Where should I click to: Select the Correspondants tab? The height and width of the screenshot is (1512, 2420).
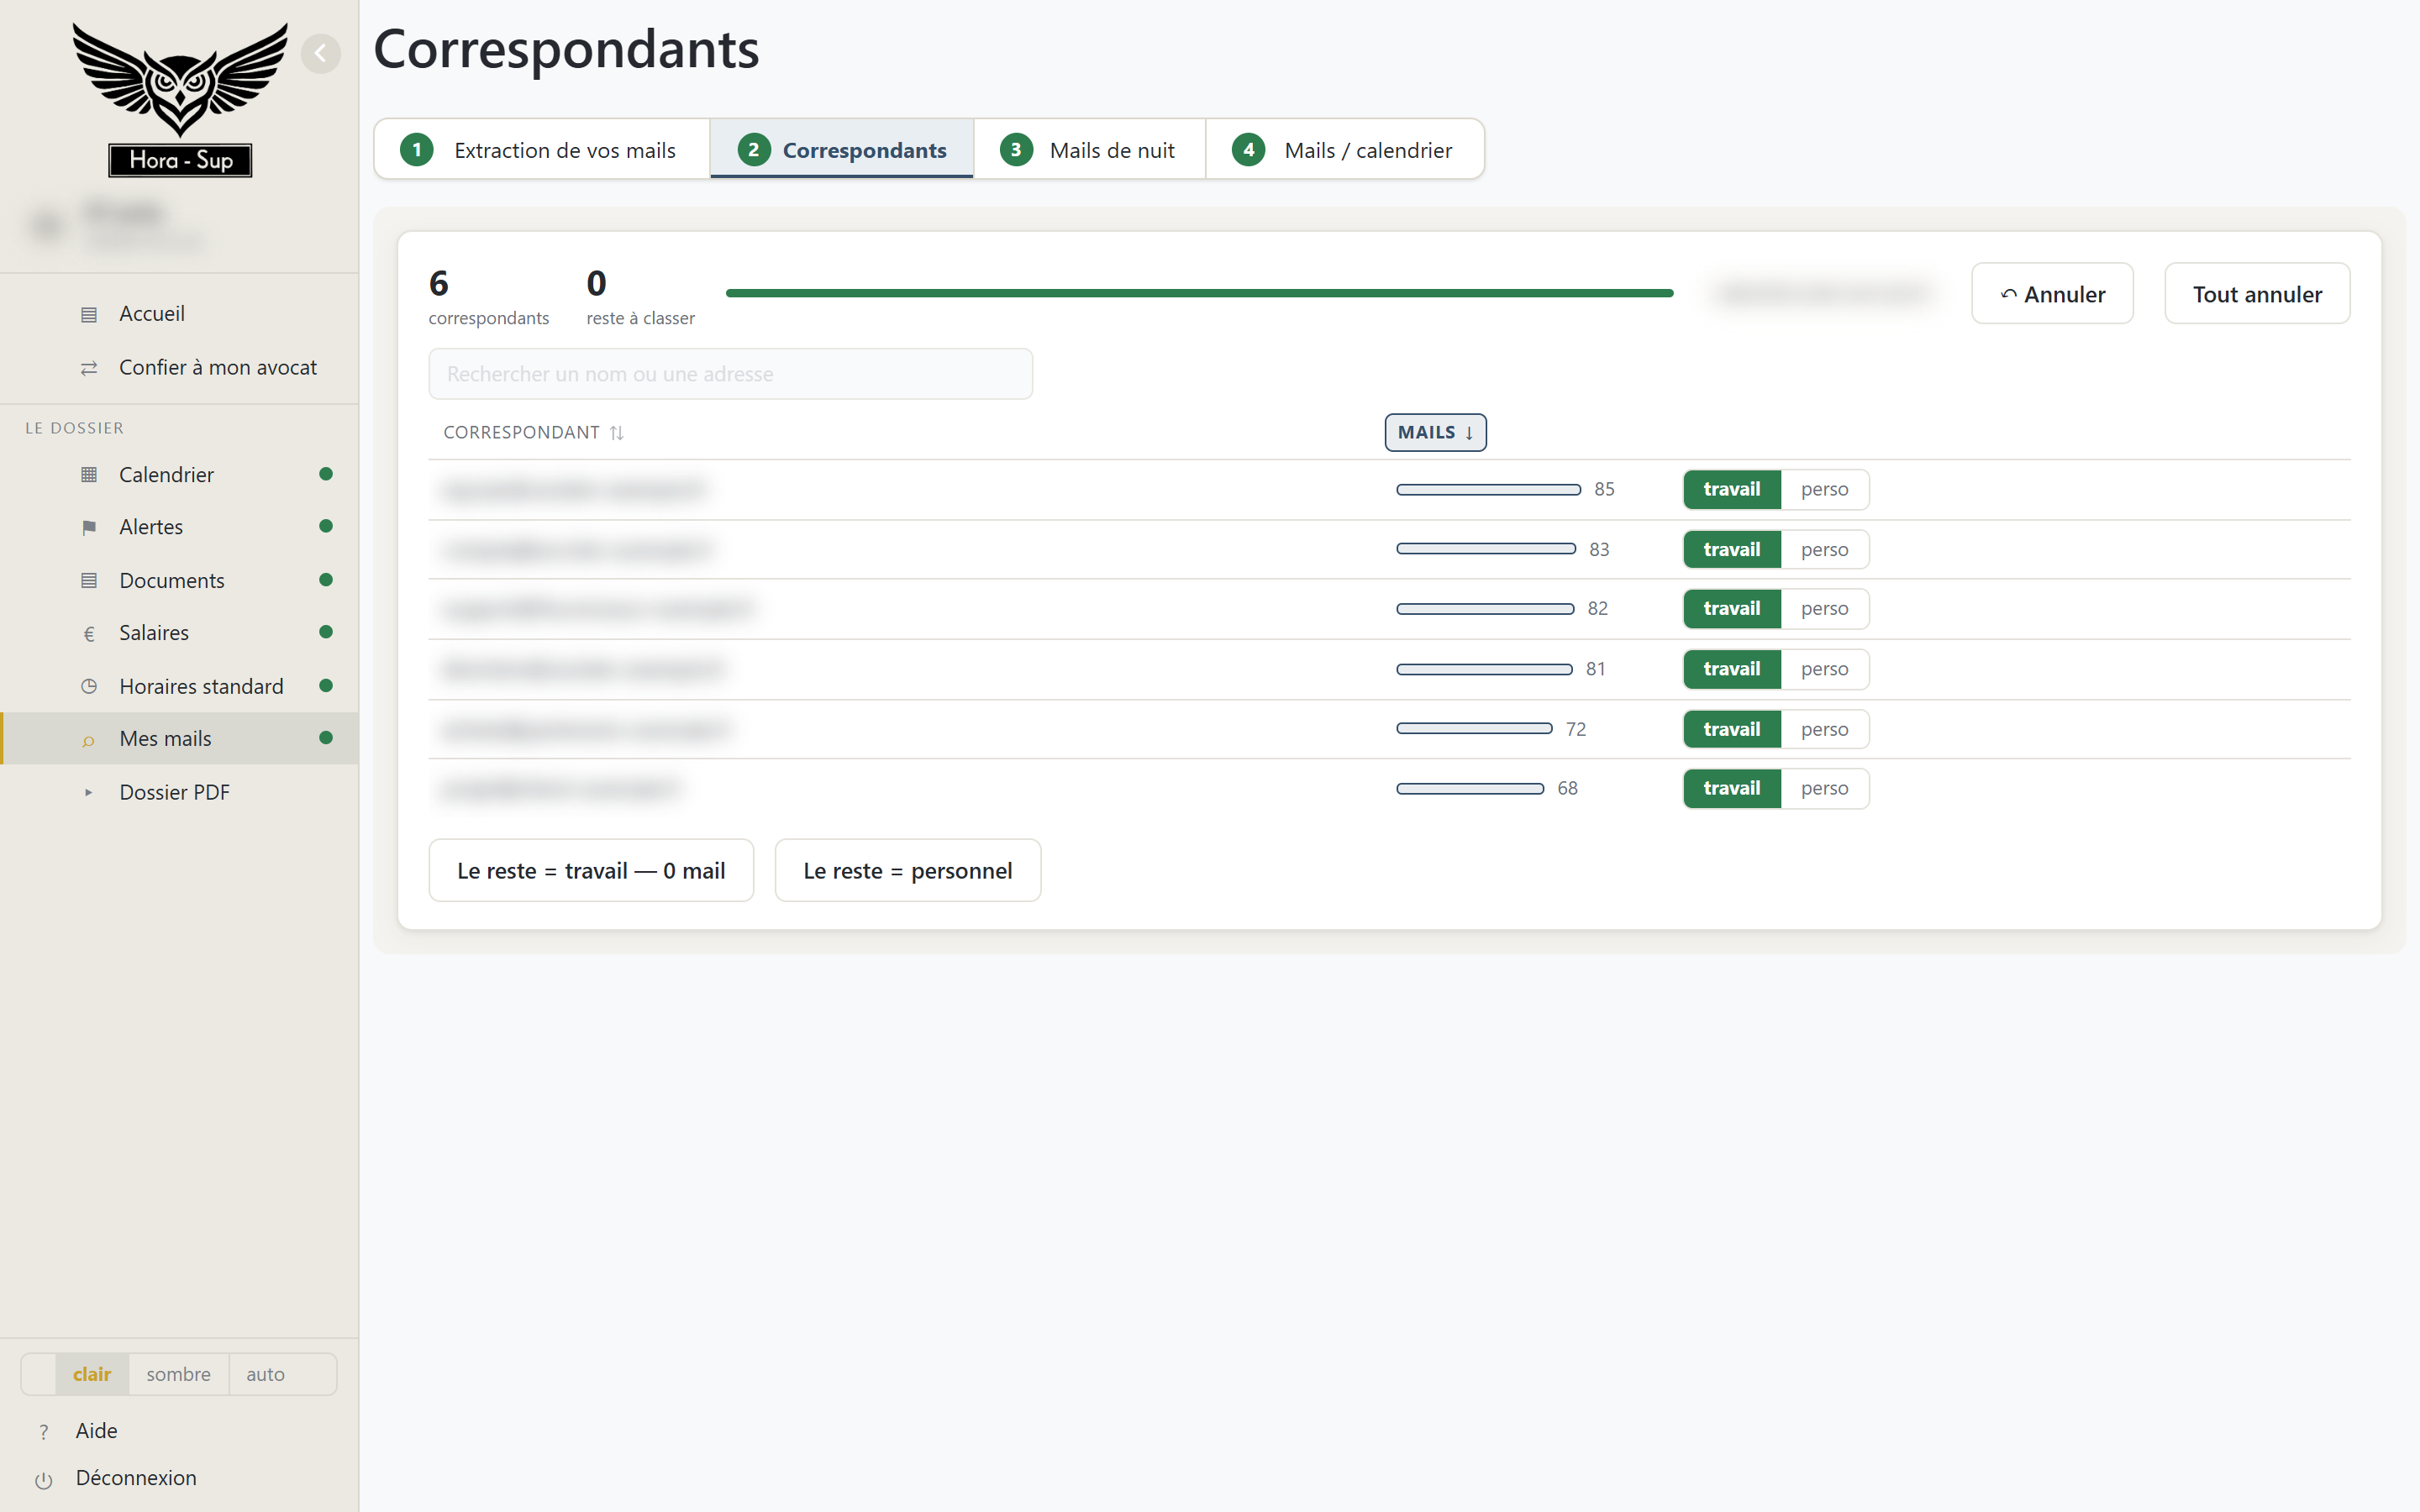[842, 150]
